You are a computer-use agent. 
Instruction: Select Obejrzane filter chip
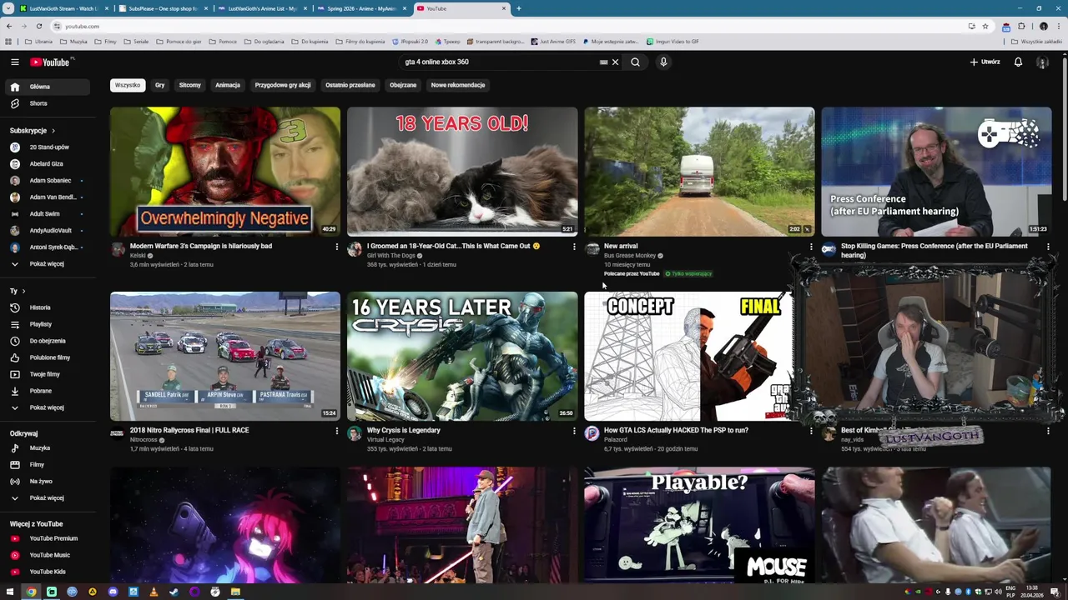pyautogui.click(x=403, y=85)
